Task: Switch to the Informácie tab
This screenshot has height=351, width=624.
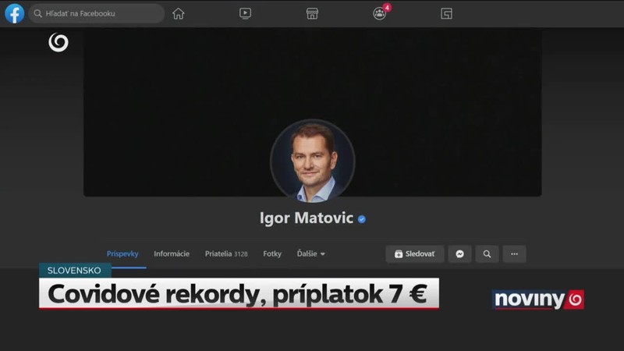Action: pos(172,254)
